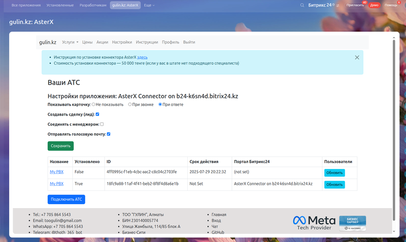Open Установленные tab
The image size is (406, 242).
coord(60,5)
